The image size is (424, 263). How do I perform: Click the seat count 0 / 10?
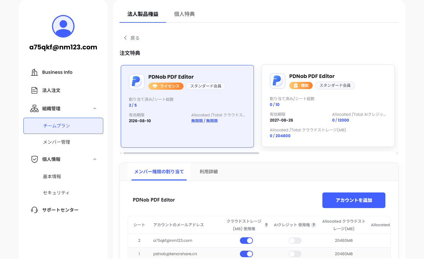(275, 105)
